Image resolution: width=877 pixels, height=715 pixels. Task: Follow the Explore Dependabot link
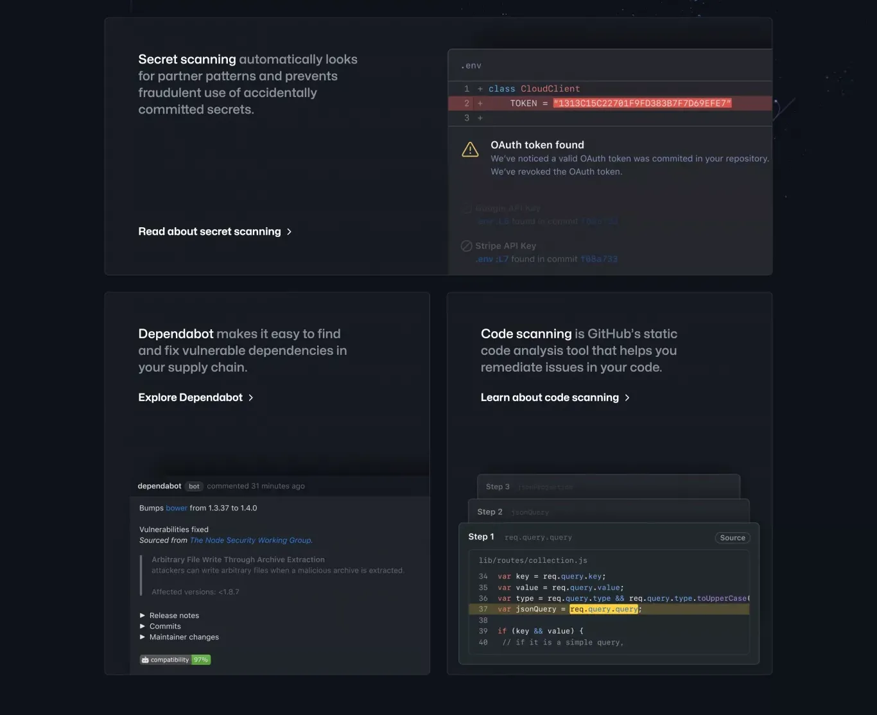tap(196, 397)
